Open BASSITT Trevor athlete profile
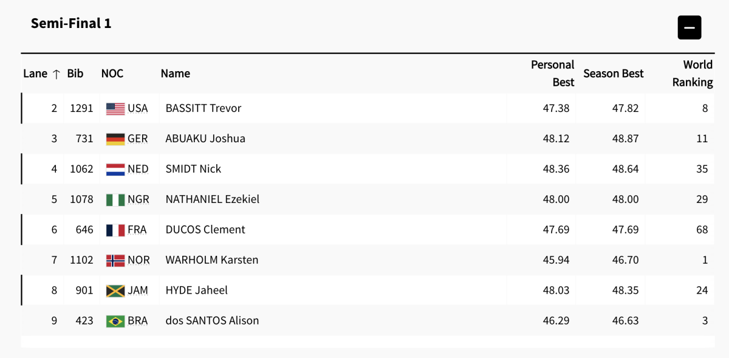 (x=204, y=108)
